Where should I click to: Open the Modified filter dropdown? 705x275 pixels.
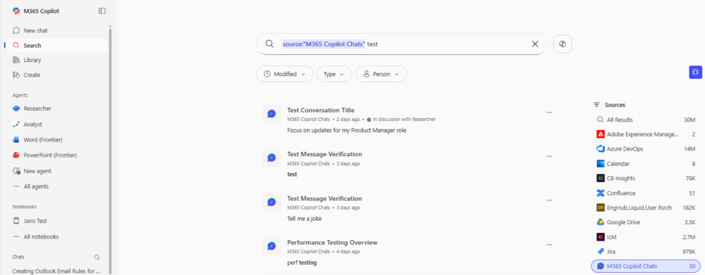[284, 74]
